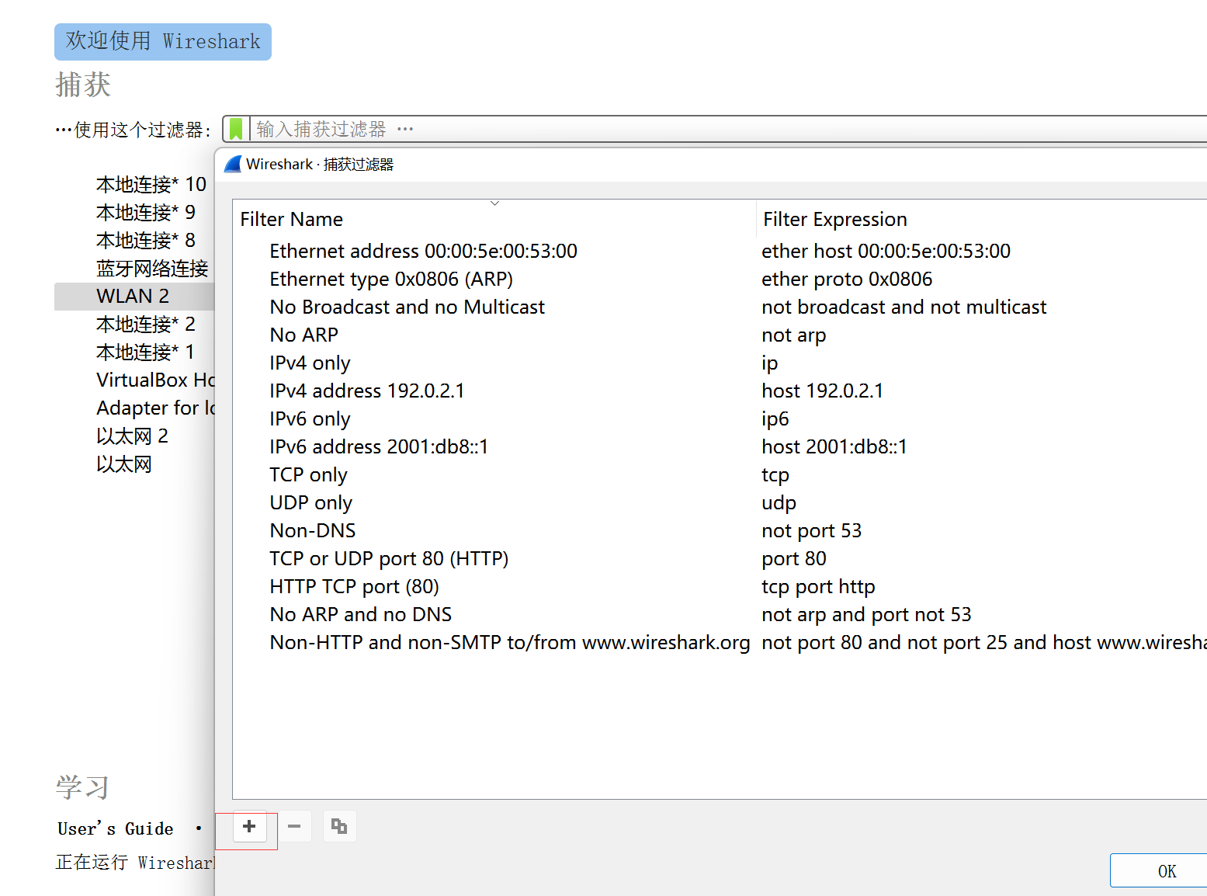1207x896 pixels.
Task: Select the 蓝牙网络连接 interface
Action: coord(152,268)
